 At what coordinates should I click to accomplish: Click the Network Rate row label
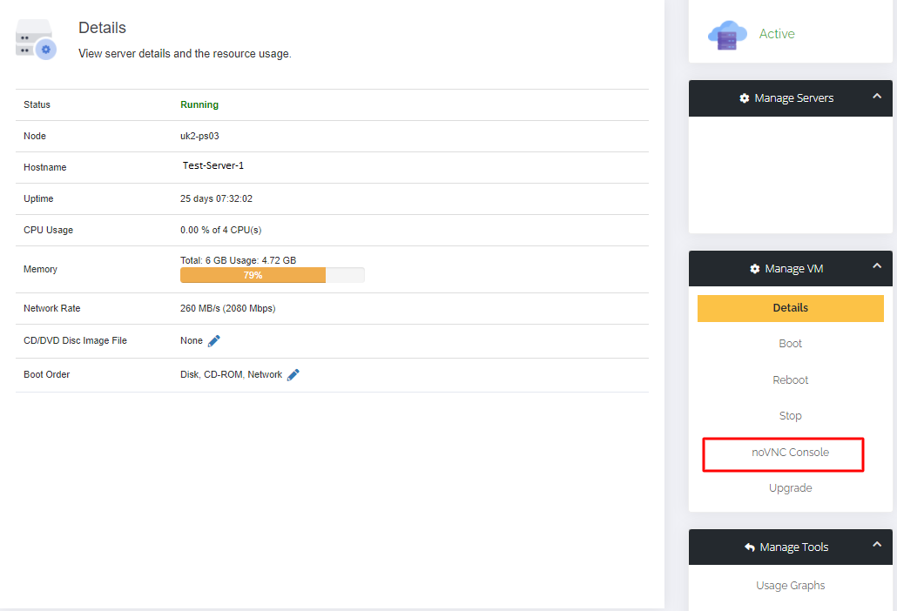coord(51,309)
